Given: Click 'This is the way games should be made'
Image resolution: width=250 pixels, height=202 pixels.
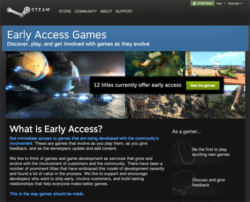Looking at the screenshot, I should 46,194.
